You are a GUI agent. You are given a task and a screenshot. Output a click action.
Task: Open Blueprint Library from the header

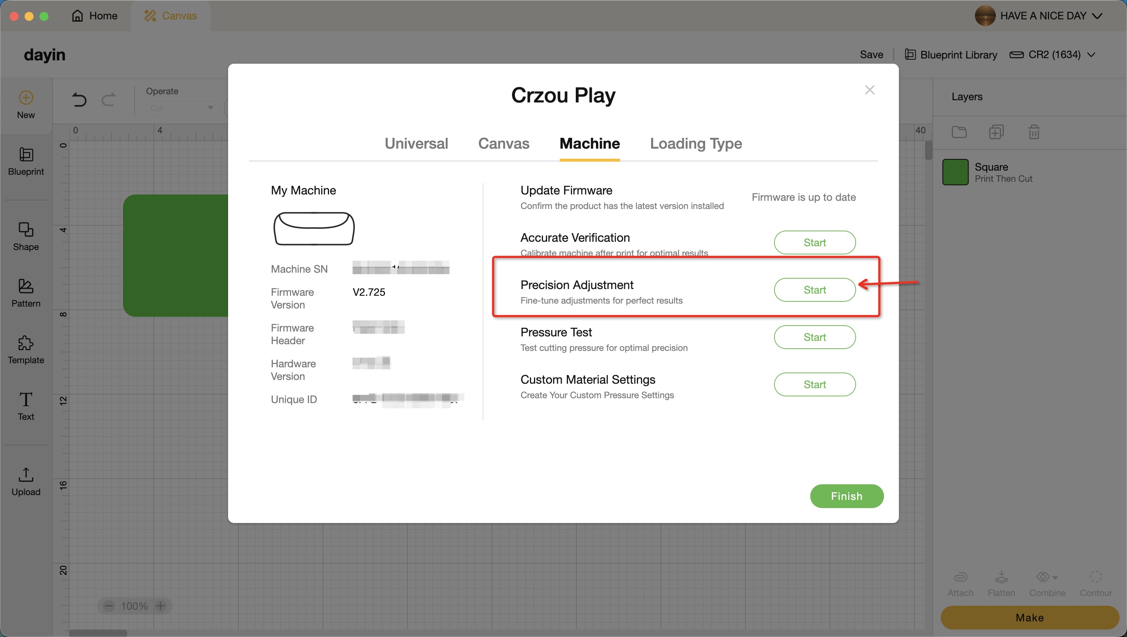pos(951,55)
